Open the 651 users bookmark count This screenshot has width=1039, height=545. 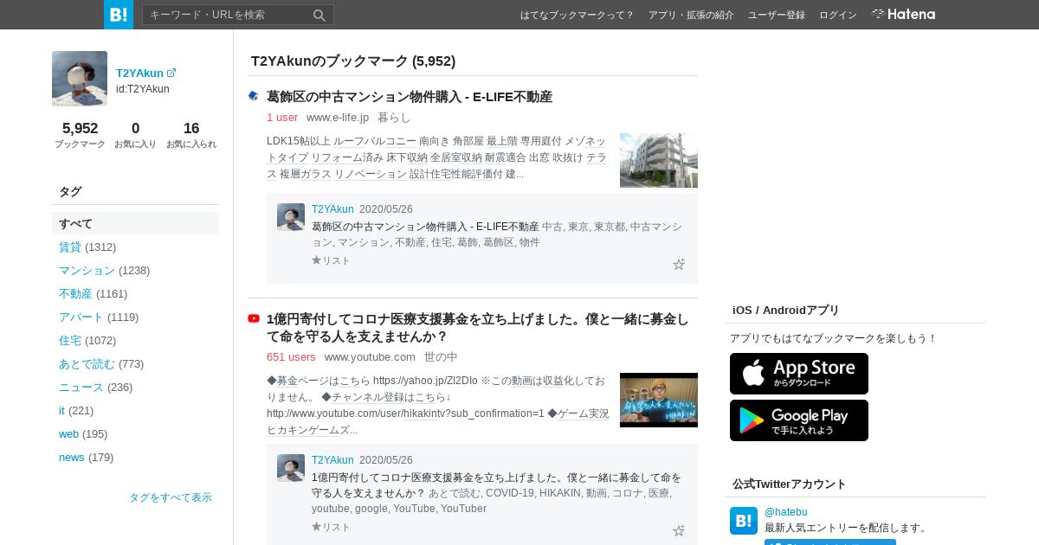coord(291,356)
